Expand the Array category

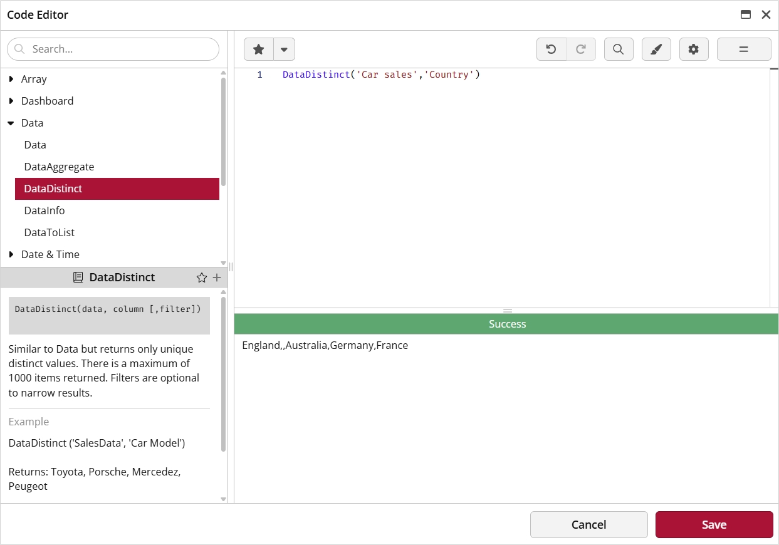[x=11, y=79]
